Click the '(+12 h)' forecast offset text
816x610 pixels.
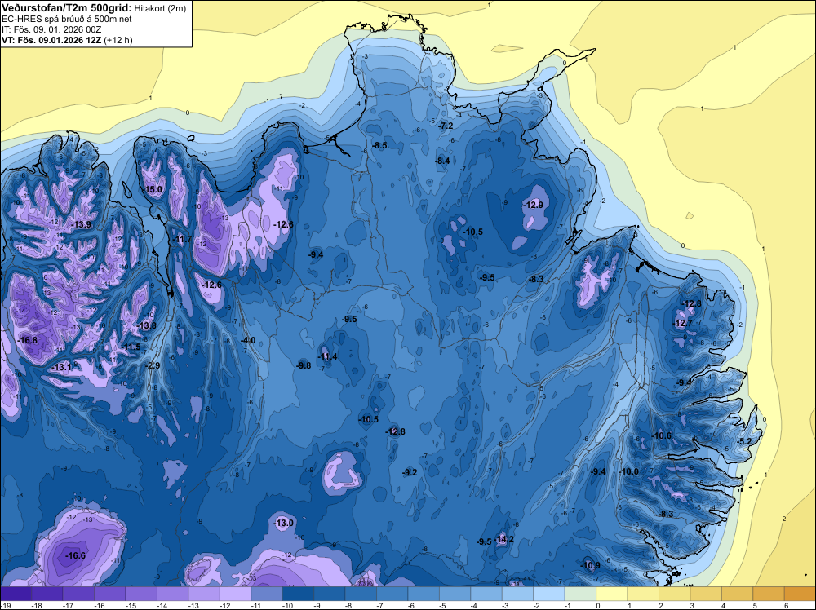click(118, 40)
